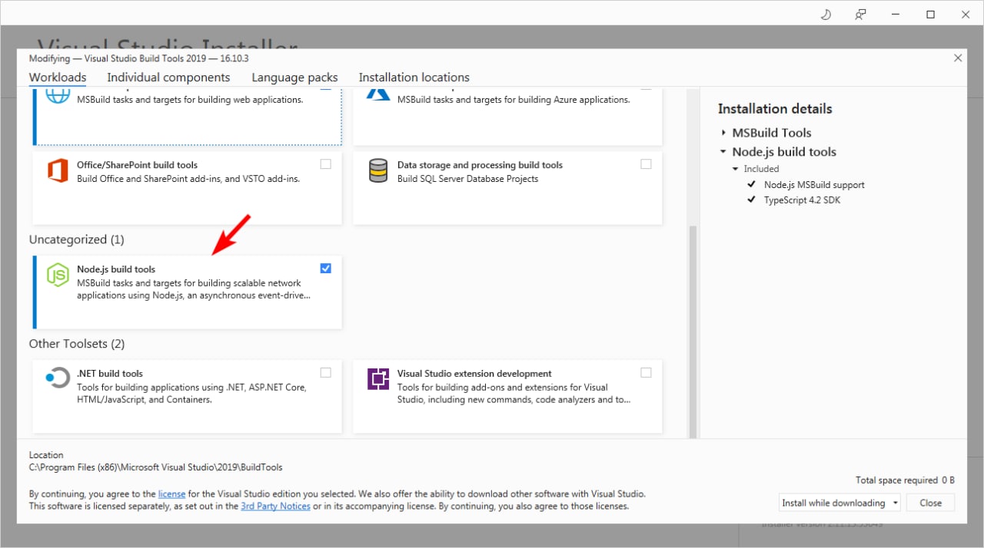
Task: Click the Installation details heading
Action: [775, 109]
